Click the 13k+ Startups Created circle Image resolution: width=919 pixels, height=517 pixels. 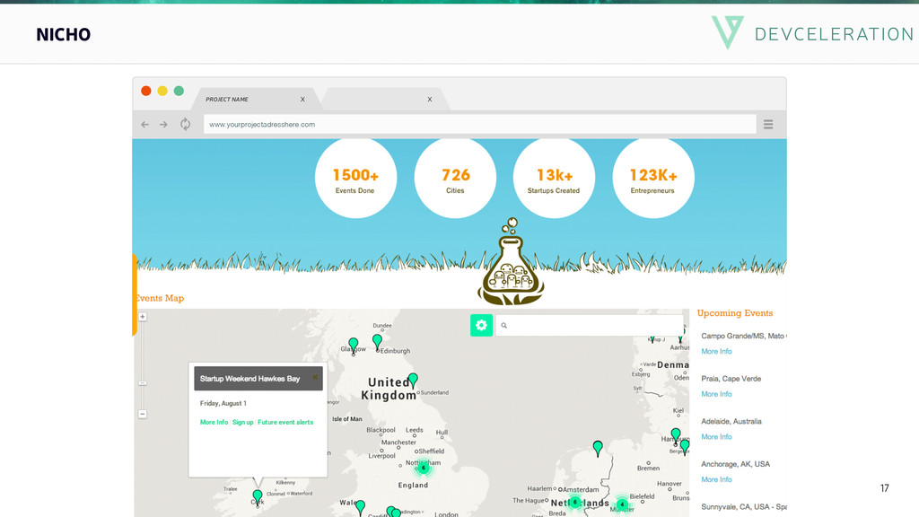pyautogui.click(x=554, y=178)
